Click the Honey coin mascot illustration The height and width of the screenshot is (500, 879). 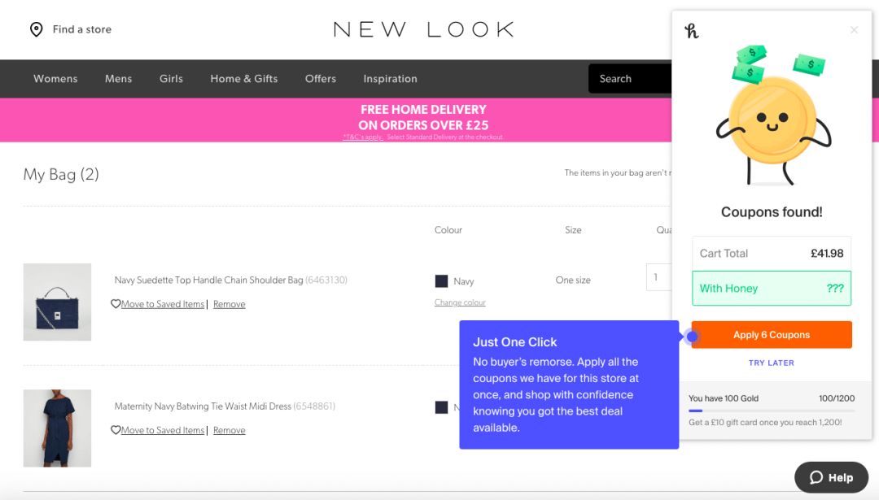pyautogui.click(x=773, y=115)
